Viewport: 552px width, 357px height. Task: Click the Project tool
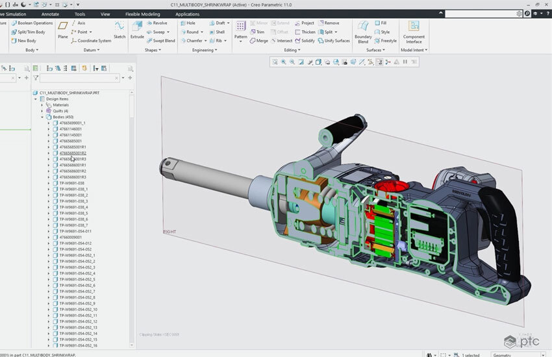(304, 23)
